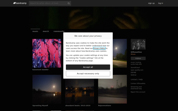This screenshot has height=111, width=178.
Task: Open the Vedmar link
Action: coord(133,75)
